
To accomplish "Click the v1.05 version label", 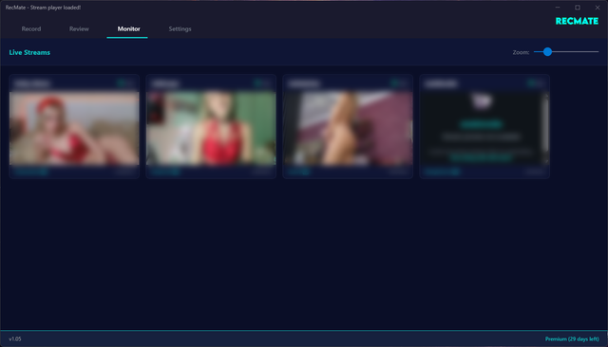I will pyautogui.click(x=15, y=338).
